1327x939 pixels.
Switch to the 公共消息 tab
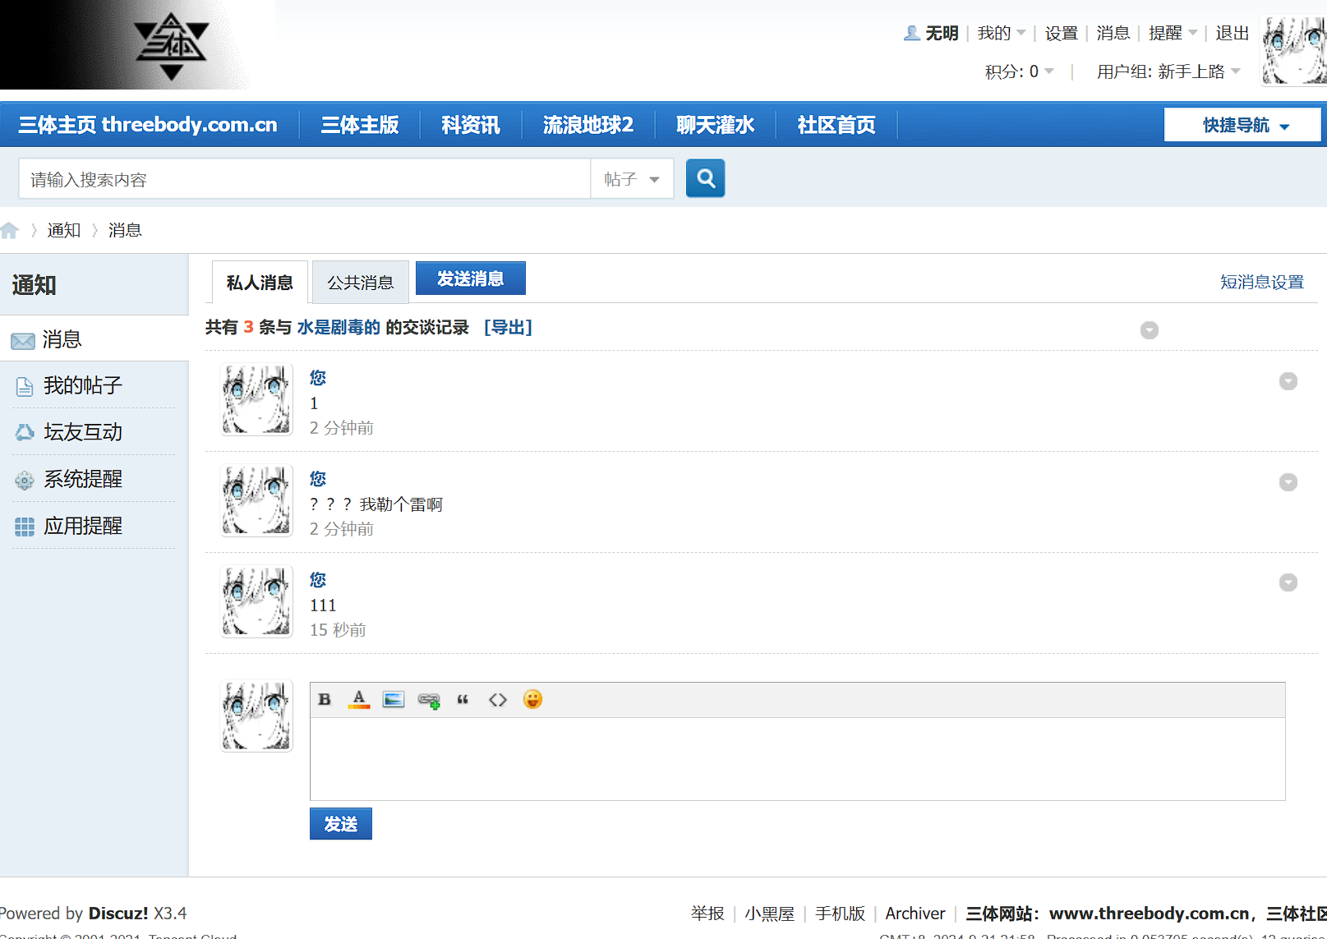pos(360,283)
